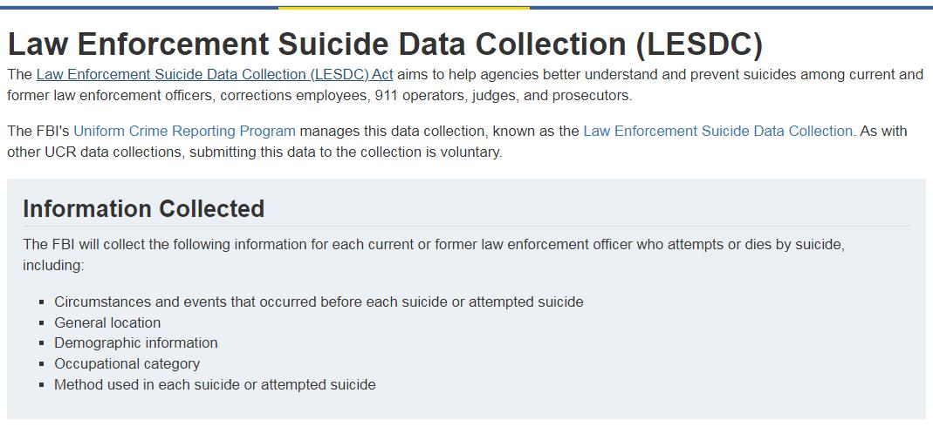Select the Method used in each suicide item
Screen dimensions: 933x427
215,385
